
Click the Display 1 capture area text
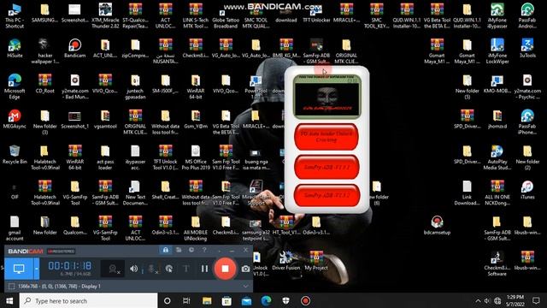point(59,287)
